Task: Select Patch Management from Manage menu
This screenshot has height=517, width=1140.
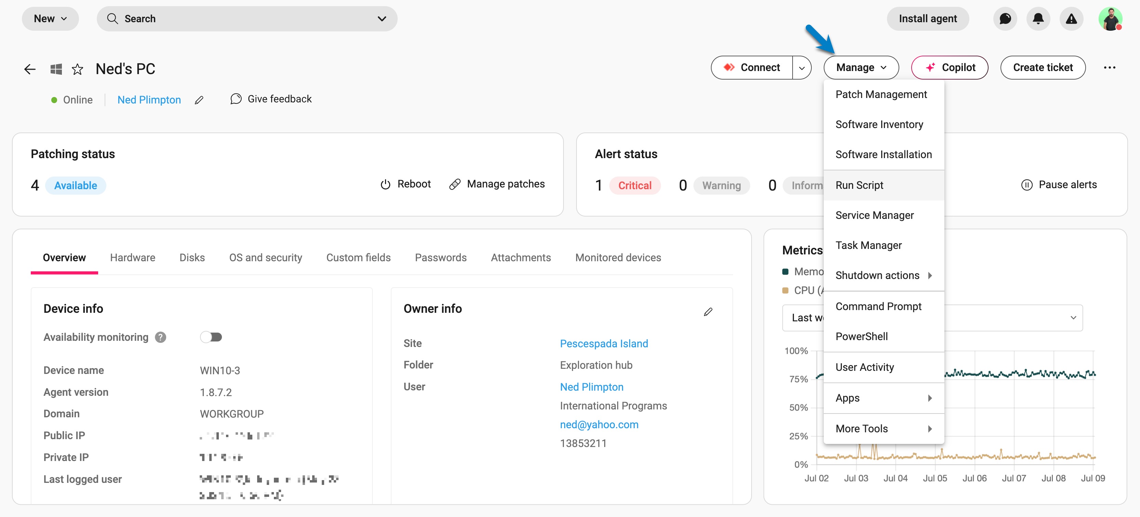Action: (x=884, y=95)
